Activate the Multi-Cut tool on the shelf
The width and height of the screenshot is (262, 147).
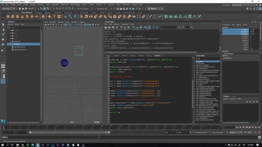(150, 16)
